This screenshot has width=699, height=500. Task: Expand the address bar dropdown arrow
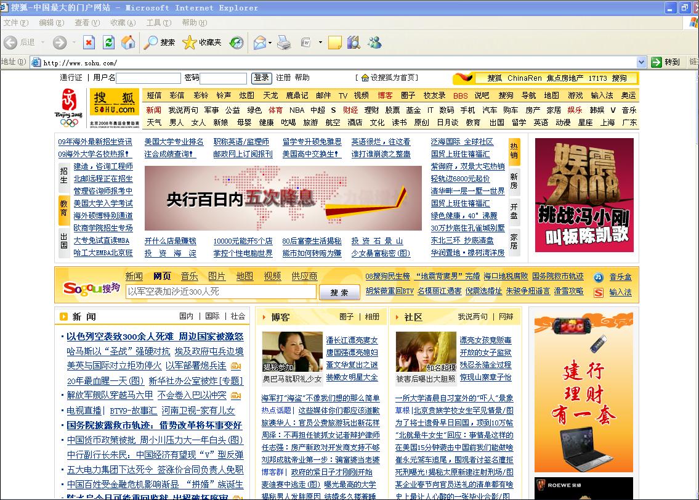pos(642,62)
